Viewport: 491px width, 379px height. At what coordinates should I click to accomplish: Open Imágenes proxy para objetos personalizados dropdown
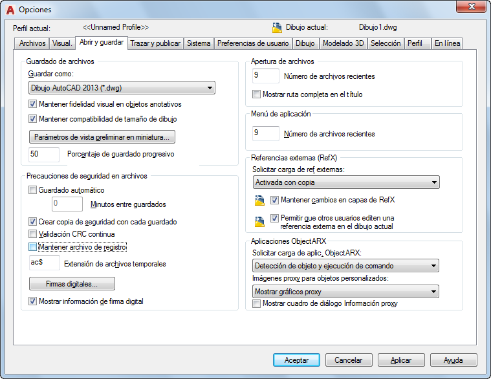(345, 292)
